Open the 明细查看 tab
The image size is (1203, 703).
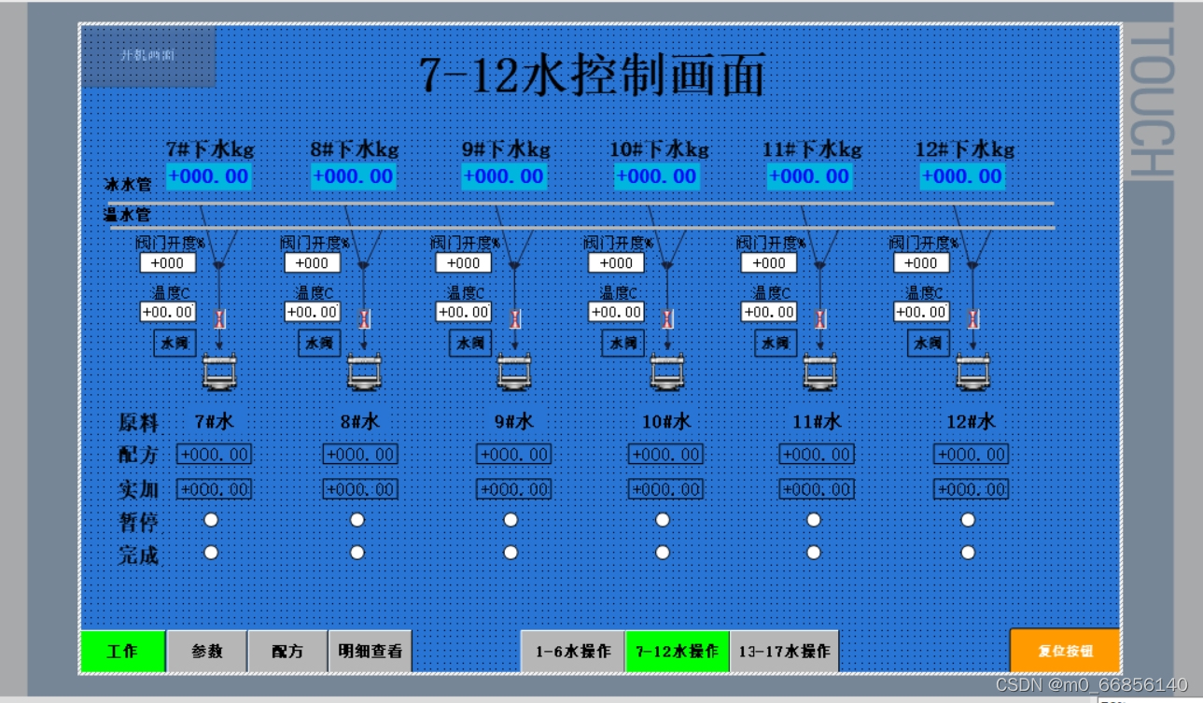371,651
